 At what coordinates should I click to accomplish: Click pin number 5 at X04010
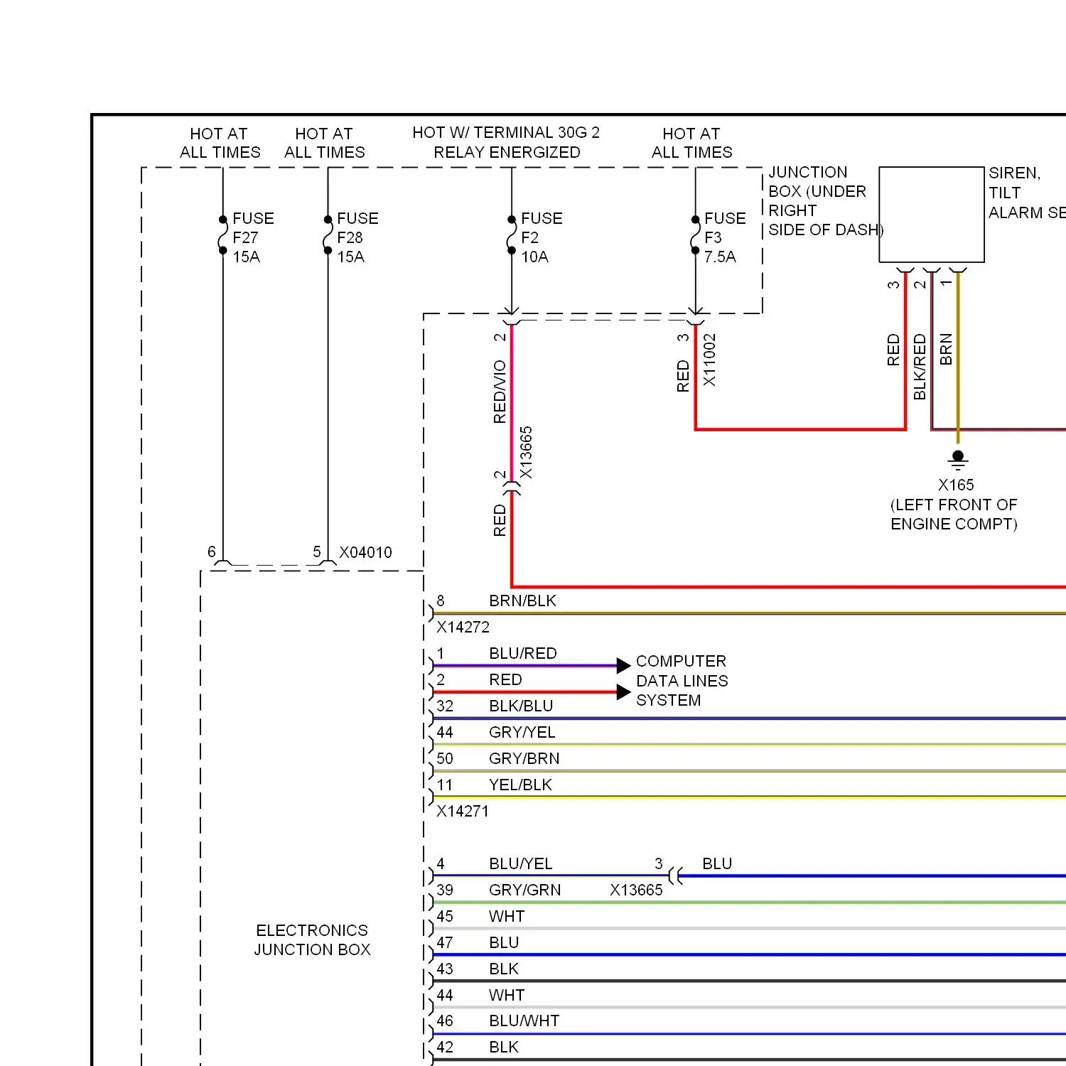(x=317, y=551)
